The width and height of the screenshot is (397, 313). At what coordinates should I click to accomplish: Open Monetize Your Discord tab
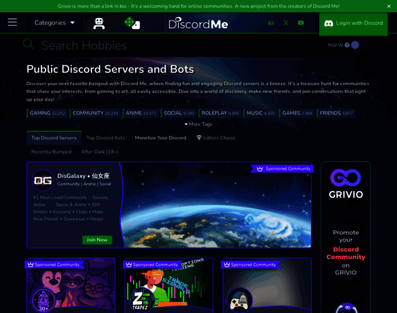160,138
